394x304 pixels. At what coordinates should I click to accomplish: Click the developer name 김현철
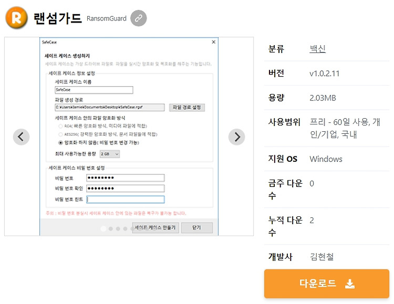click(322, 257)
